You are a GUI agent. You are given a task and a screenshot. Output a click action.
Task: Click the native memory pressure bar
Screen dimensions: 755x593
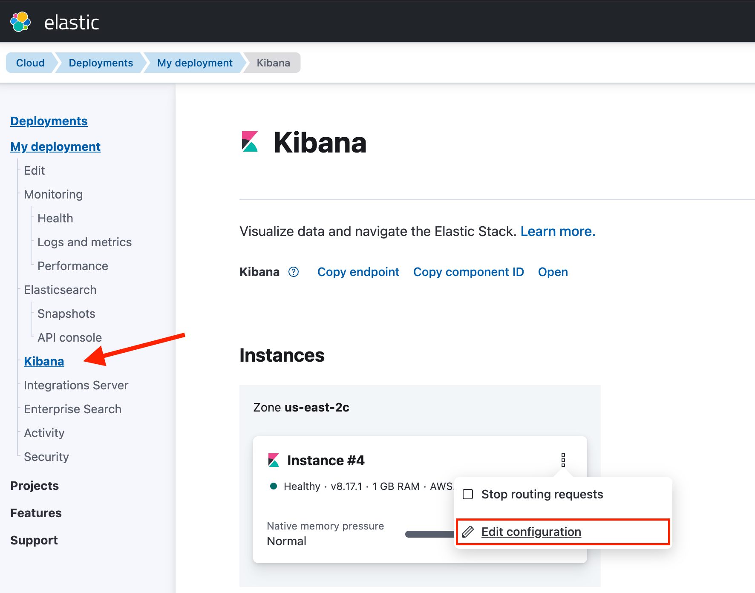pos(429,534)
